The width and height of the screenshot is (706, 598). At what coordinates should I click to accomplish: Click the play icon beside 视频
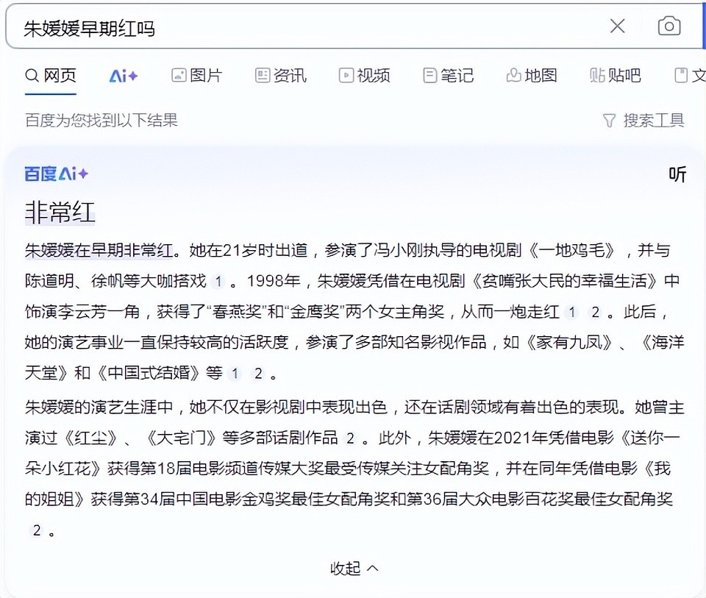point(346,75)
